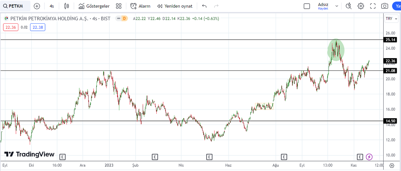Open the indicator templates grid icon

(x=119, y=6)
